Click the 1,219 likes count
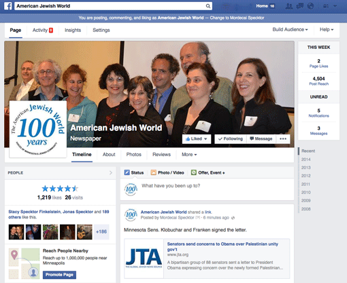Image resolution: width=347 pixels, height=283 pixels. [50, 197]
